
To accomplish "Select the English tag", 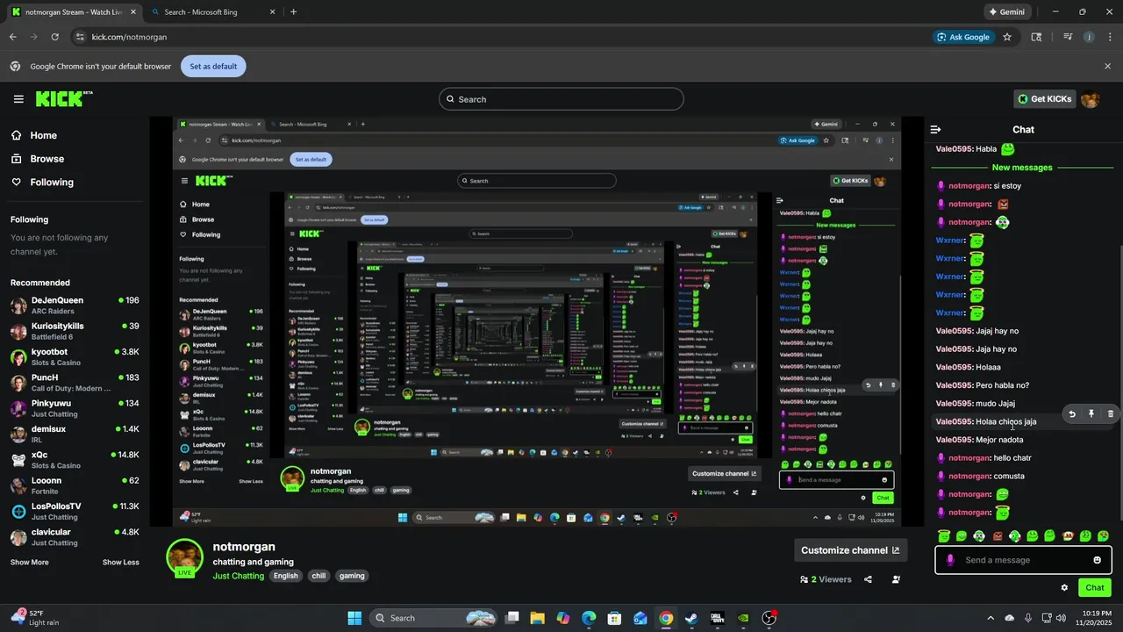I will [285, 576].
